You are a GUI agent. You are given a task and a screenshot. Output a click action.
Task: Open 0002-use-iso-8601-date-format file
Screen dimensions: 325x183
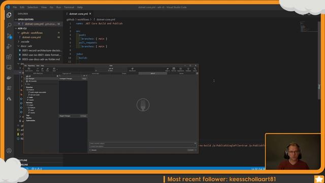(42, 55)
